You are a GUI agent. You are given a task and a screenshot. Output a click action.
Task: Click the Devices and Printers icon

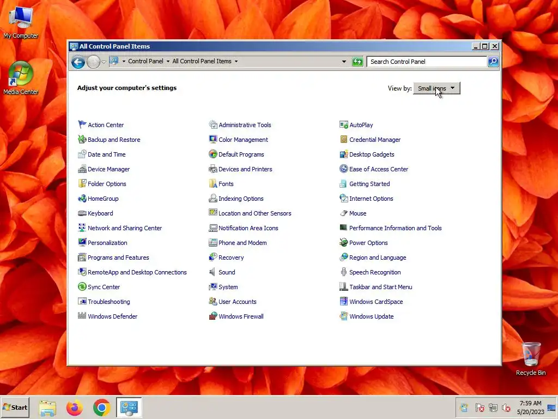213,169
